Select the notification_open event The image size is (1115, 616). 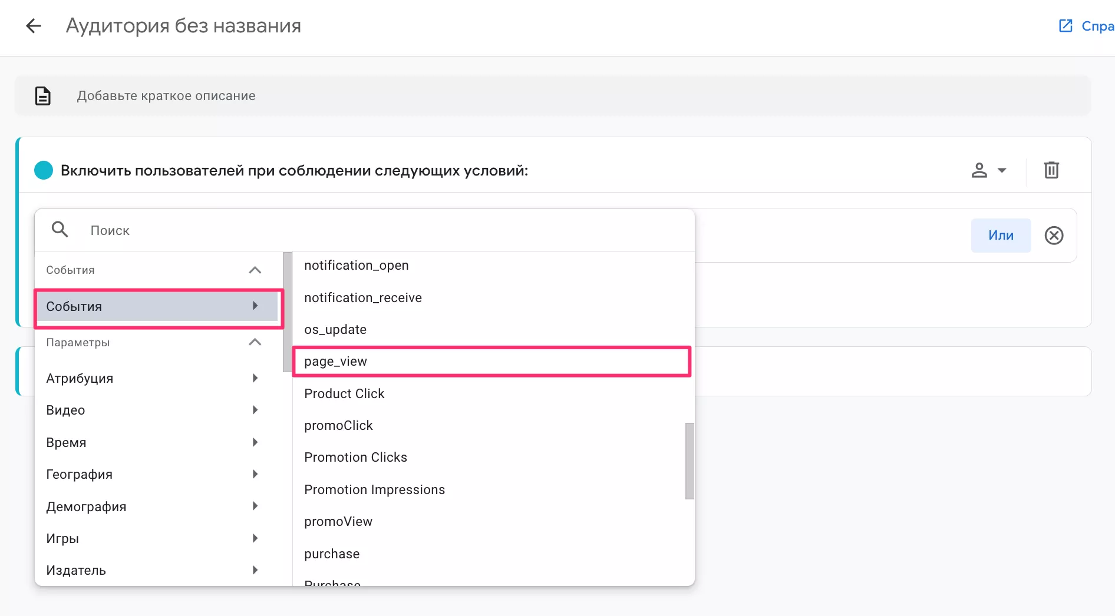(356, 266)
